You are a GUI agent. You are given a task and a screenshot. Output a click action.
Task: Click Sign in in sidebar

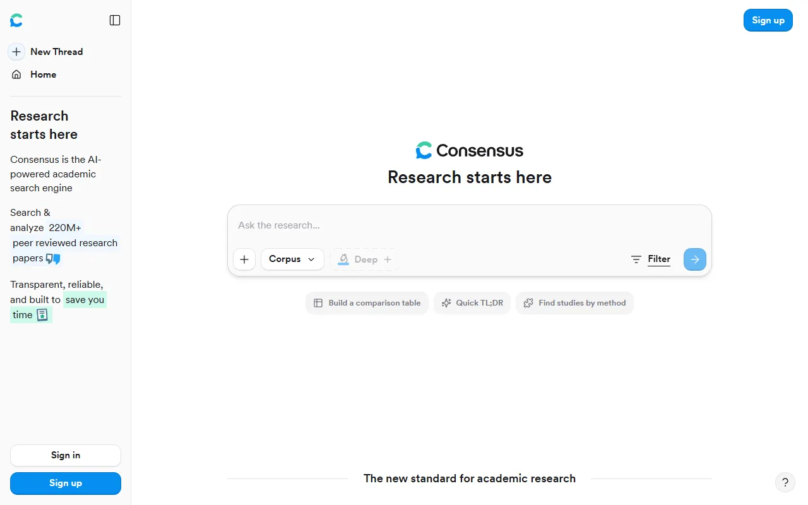tap(66, 455)
